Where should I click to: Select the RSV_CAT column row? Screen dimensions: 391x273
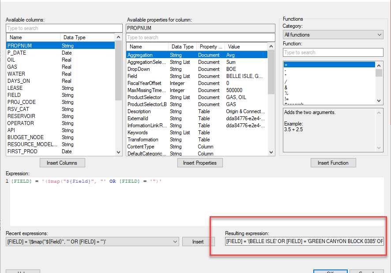60,109
